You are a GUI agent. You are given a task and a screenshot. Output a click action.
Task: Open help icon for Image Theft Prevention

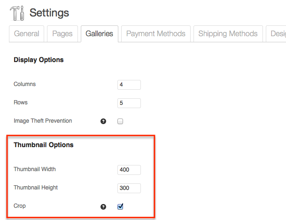coord(103,121)
